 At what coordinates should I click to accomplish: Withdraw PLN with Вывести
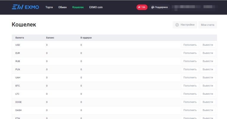[x=208, y=69]
